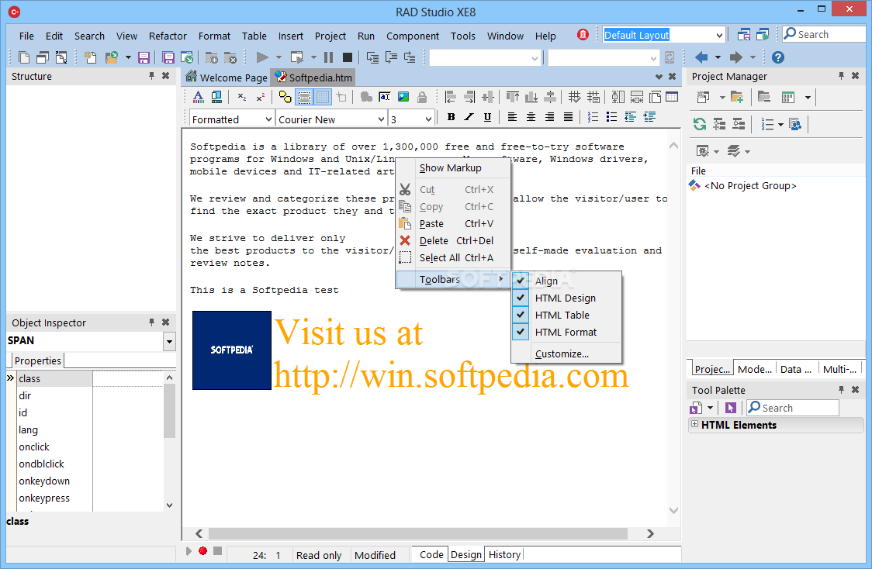Click the Object Inspector vertical scrollbar
Viewport: 872px width, 569px height.
pos(170,411)
